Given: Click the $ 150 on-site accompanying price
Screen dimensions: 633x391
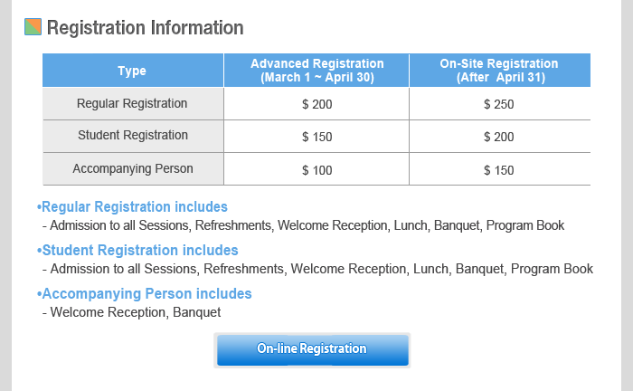Looking at the screenshot, I should click(x=499, y=169).
